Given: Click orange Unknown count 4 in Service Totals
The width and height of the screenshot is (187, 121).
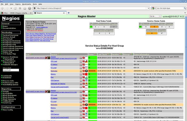Looking at the screenshot, I should 154,27.
